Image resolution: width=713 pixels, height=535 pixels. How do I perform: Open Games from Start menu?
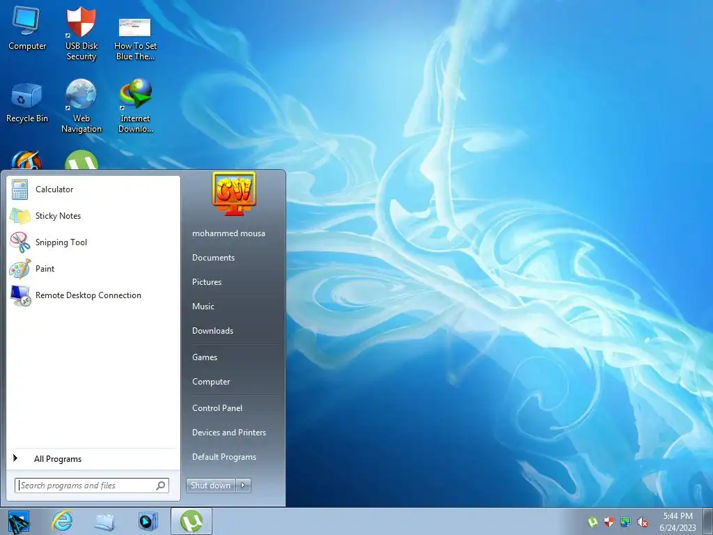(x=205, y=357)
